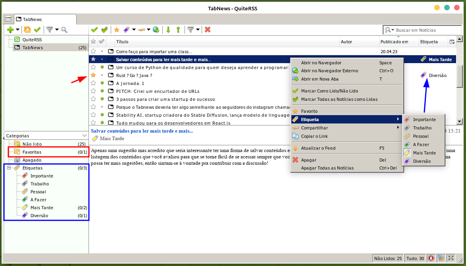The width and height of the screenshot is (466, 266).
Task: Click in the Buscar em Notícias field
Action: (x=428, y=30)
